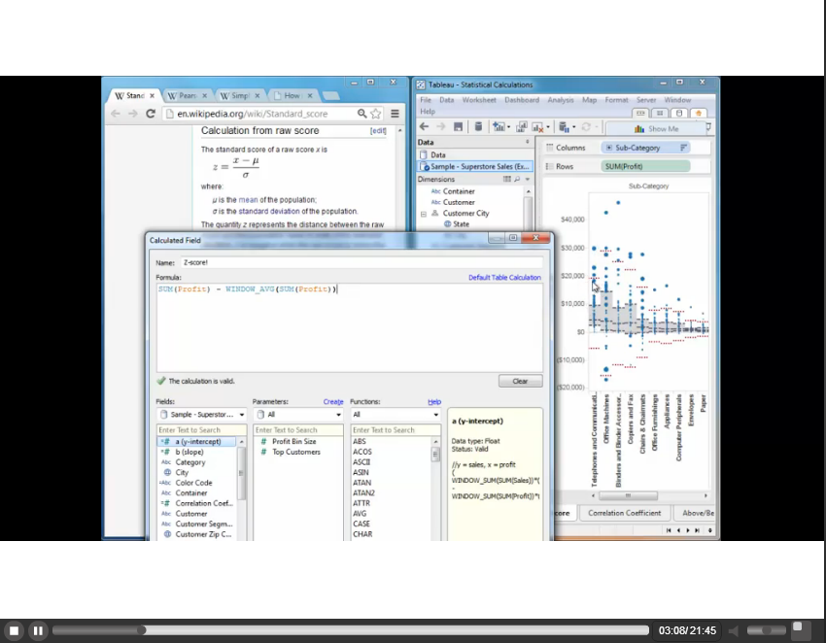
Task: Open the Functions All dropdown
Action: [396, 415]
